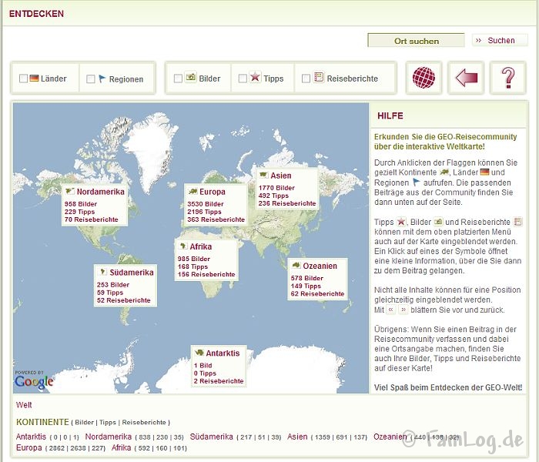539x462 pixels.
Task: Click '1770 Bilder' in Asien box
Action: 276,188
